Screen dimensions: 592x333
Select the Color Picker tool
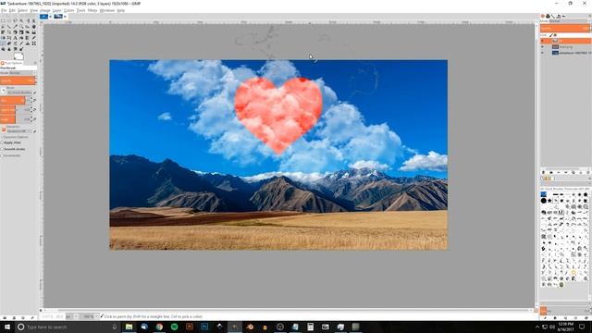[x=15, y=27]
